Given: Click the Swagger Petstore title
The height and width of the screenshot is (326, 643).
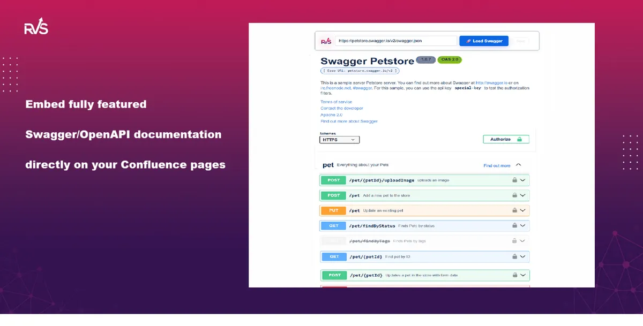Looking at the screenshot, I should [x=367, y=61].
